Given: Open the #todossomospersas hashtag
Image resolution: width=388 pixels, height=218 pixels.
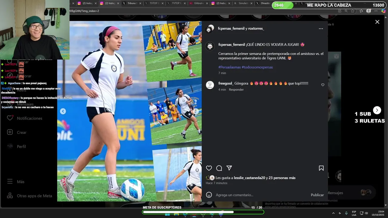Looking at the screenshot, I should click(x=257, y=67).
